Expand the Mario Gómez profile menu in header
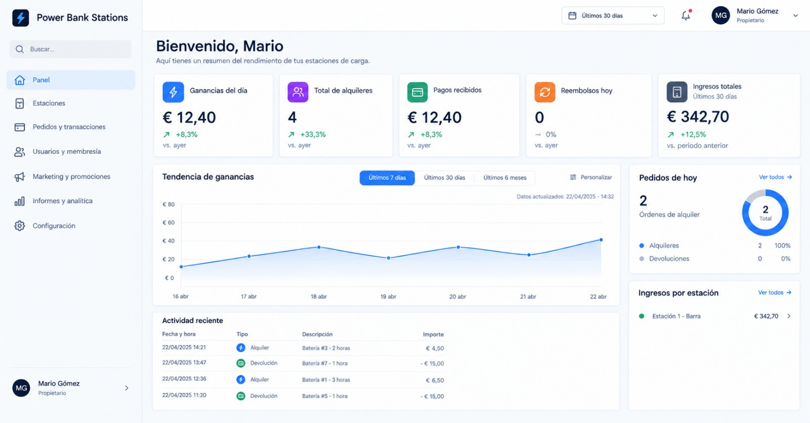The height and width of the screenshot is (423, 810). (795, 16)
